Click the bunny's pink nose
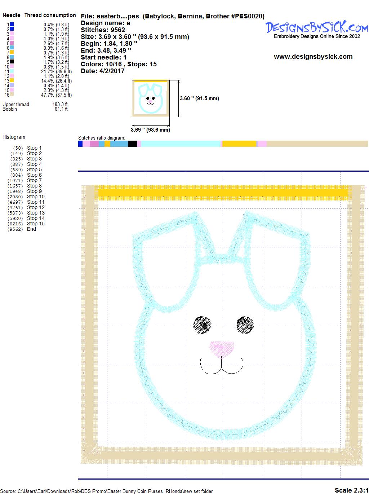The width and height of the screenshot is (369, 494). (x=222, y=349)
